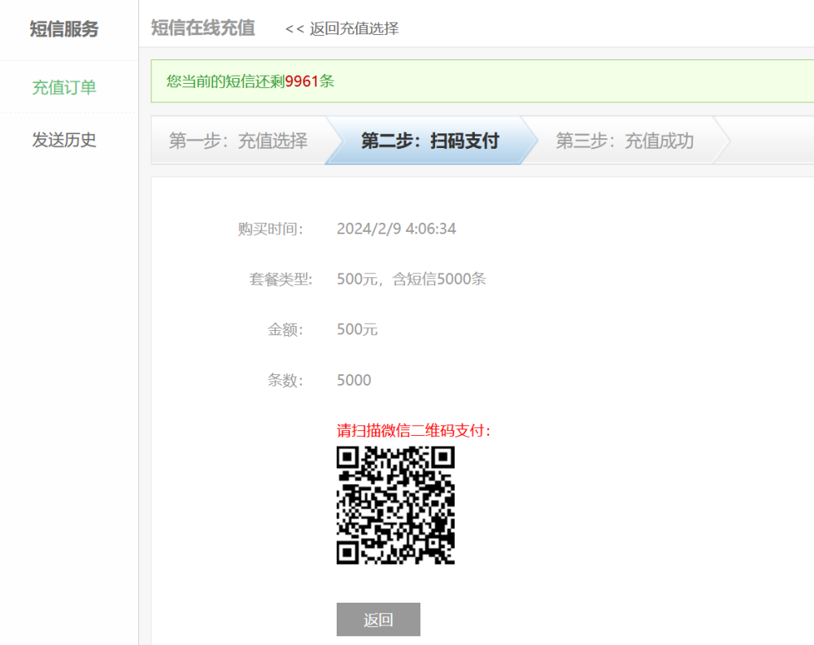The width and height of the screenshot is (814, 645).
Task: Click the 条数 value 5000
Action: point(354,380)
